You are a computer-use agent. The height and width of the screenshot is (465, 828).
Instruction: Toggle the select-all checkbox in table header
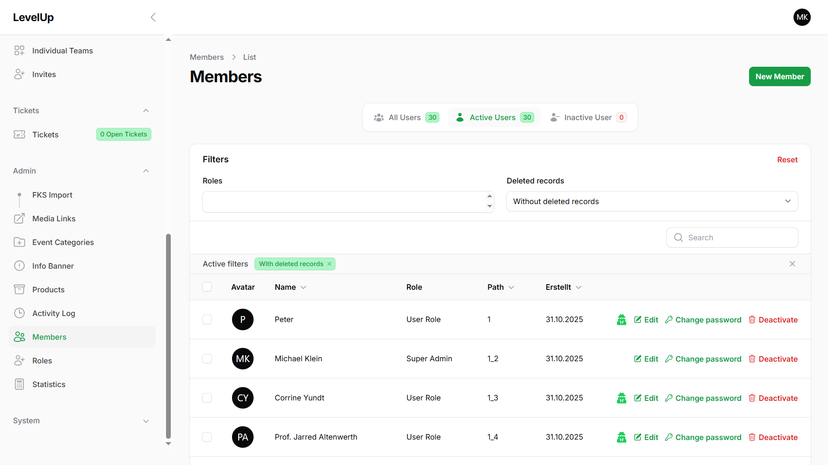click(x=207, y=287)
